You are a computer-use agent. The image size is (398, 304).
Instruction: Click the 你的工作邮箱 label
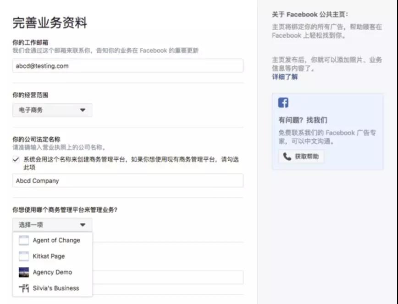[30, 42]
